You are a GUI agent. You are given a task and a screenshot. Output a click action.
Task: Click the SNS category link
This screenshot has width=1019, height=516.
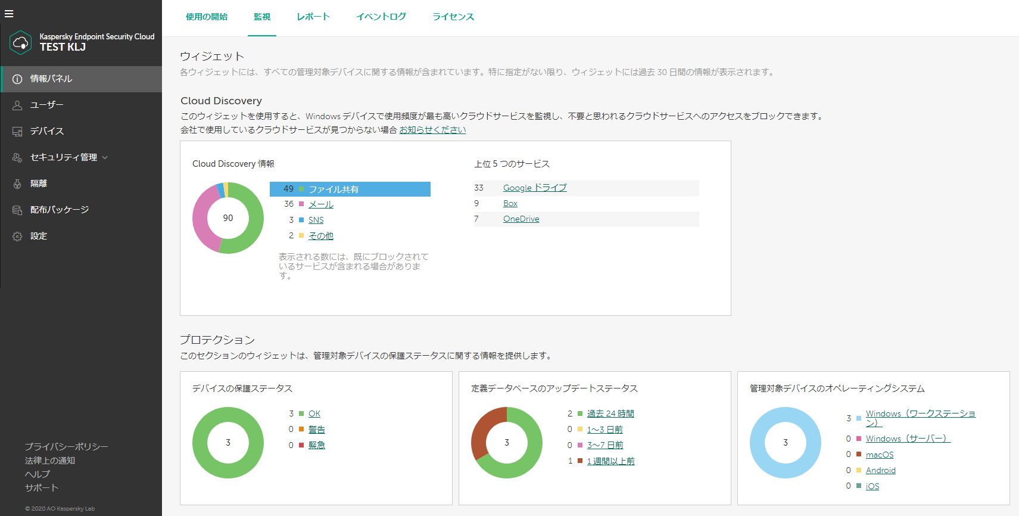pyautogui.click(x=316, y=220)
